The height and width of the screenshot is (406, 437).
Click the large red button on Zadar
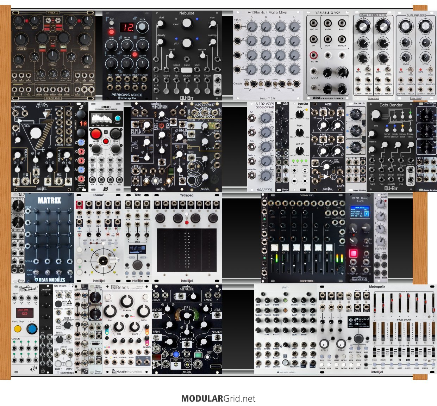coord(96,134)
